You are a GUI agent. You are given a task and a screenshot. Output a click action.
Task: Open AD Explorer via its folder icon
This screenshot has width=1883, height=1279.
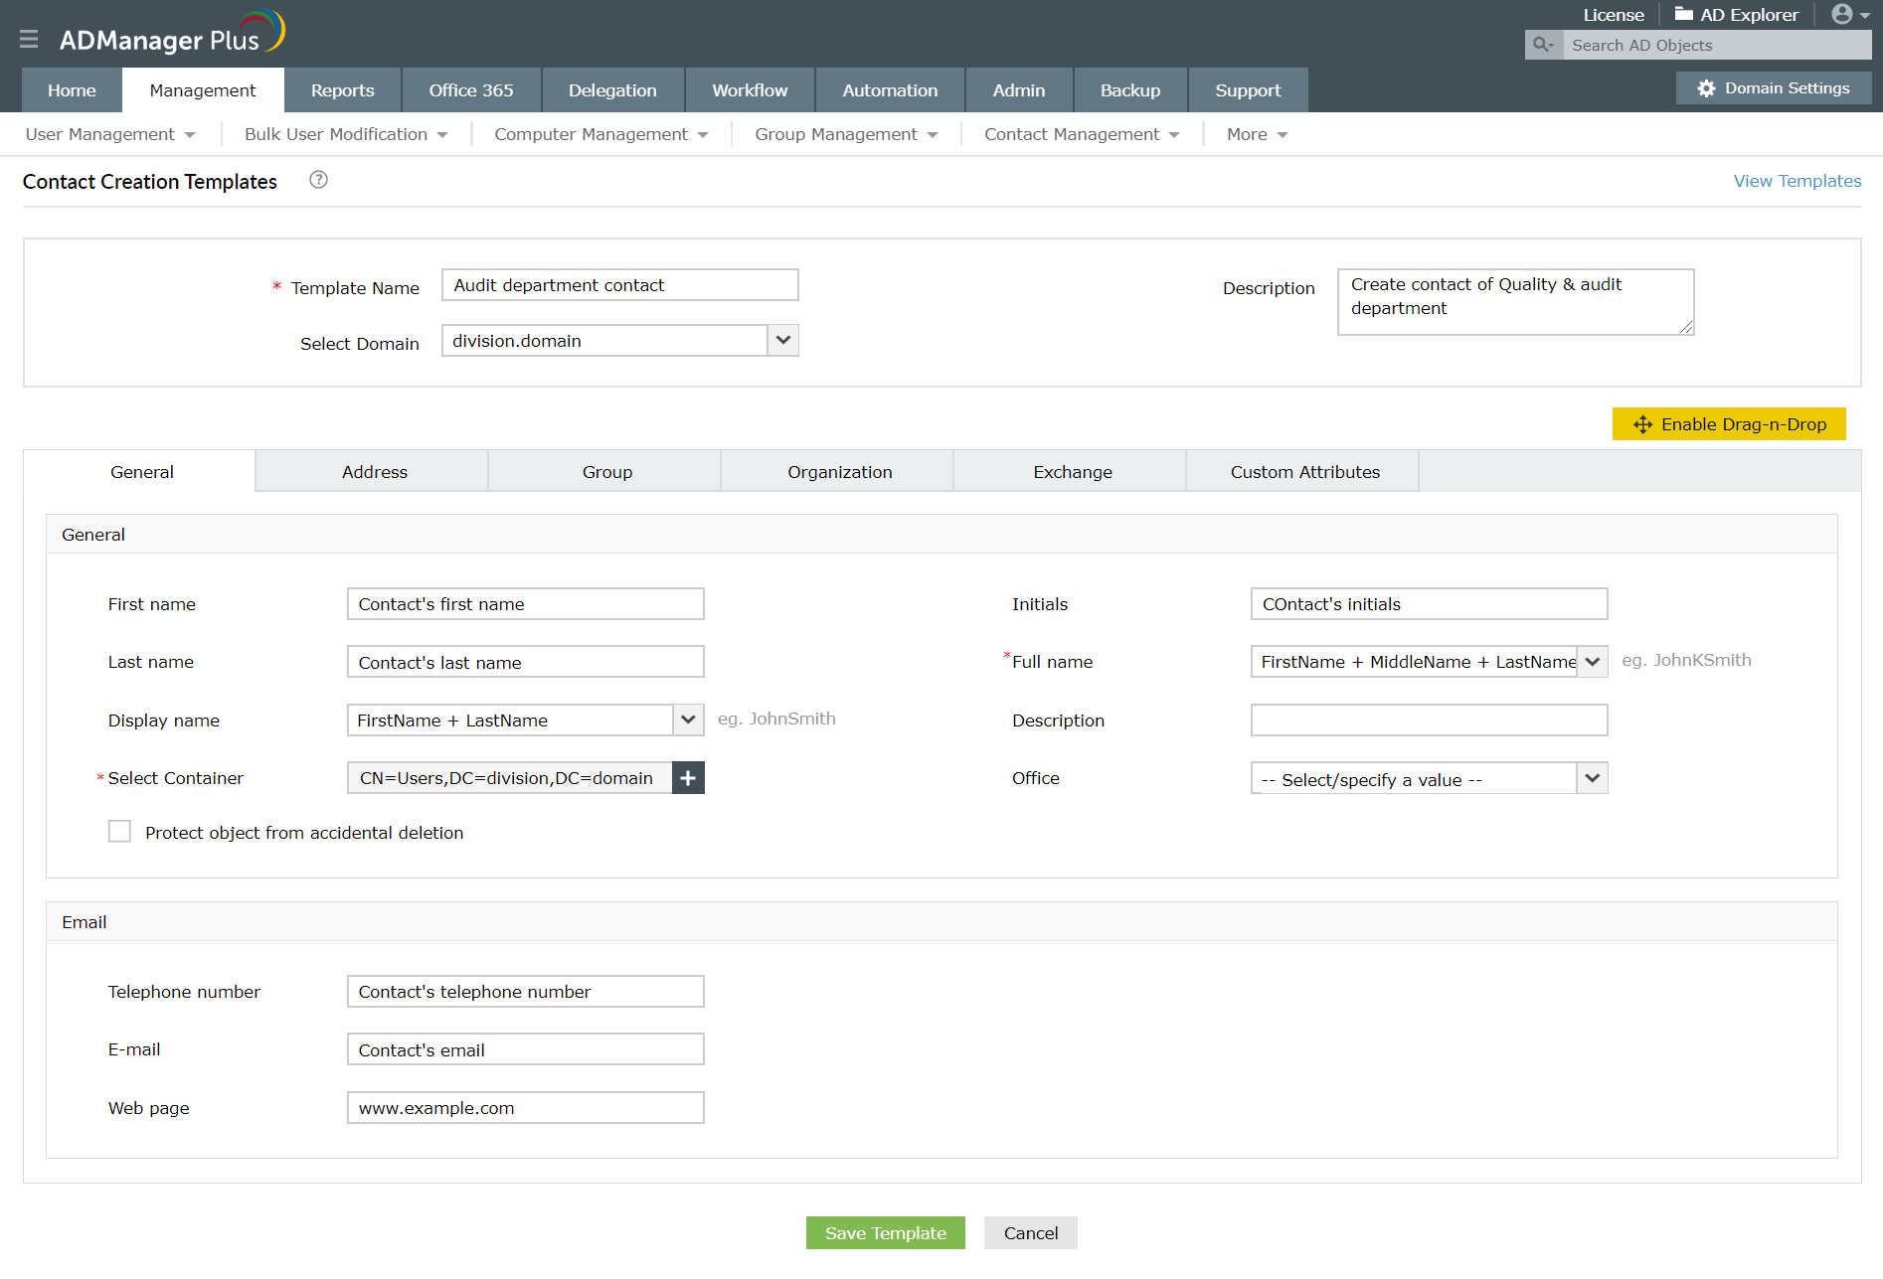click(x=1682, y=14)
